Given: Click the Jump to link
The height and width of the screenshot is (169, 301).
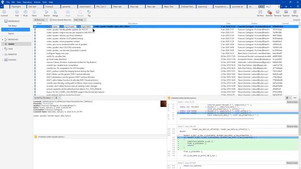Looking at the screenshot, I should click(296, 20).
